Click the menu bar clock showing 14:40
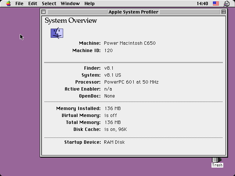 point(202,3)
